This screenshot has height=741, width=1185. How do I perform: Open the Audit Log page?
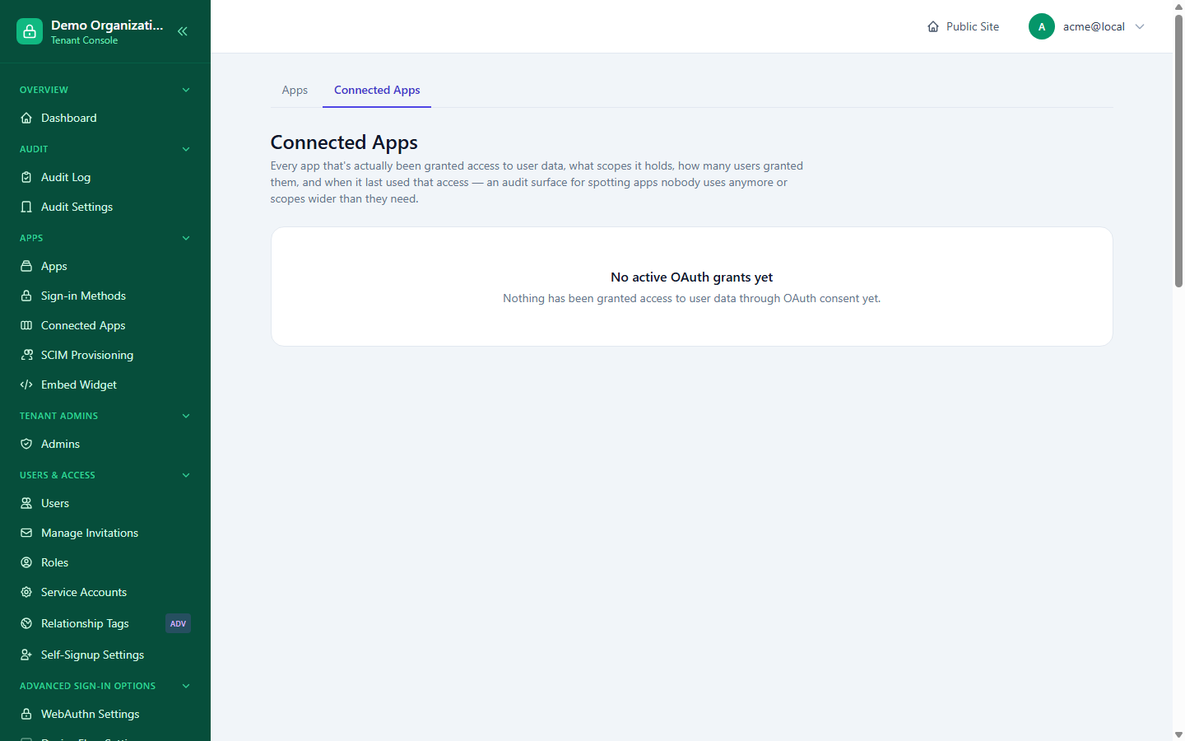pyautogui.click(x=105, y=177)
